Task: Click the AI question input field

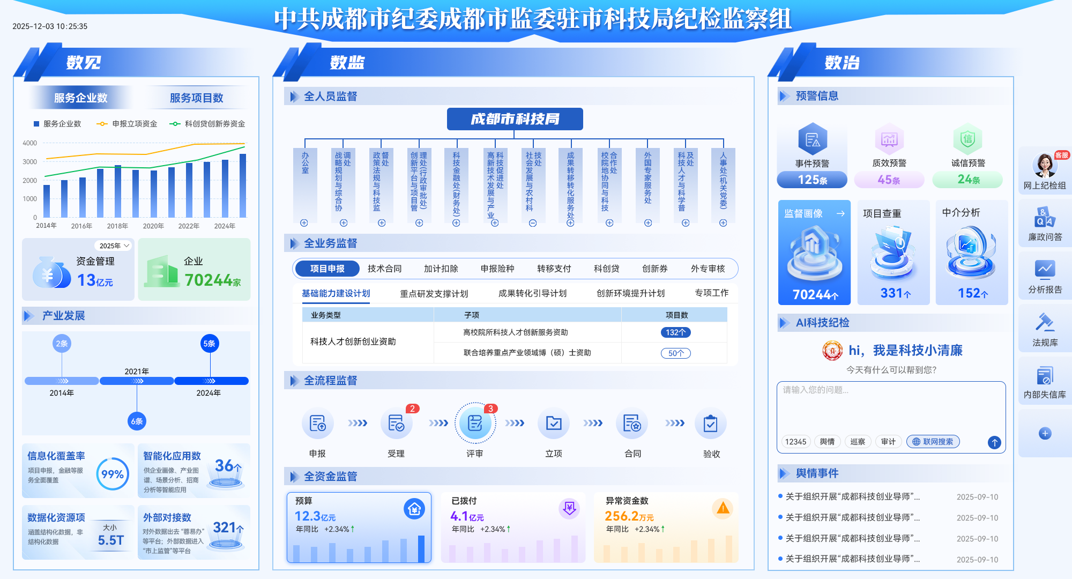Action: point(890,407)
